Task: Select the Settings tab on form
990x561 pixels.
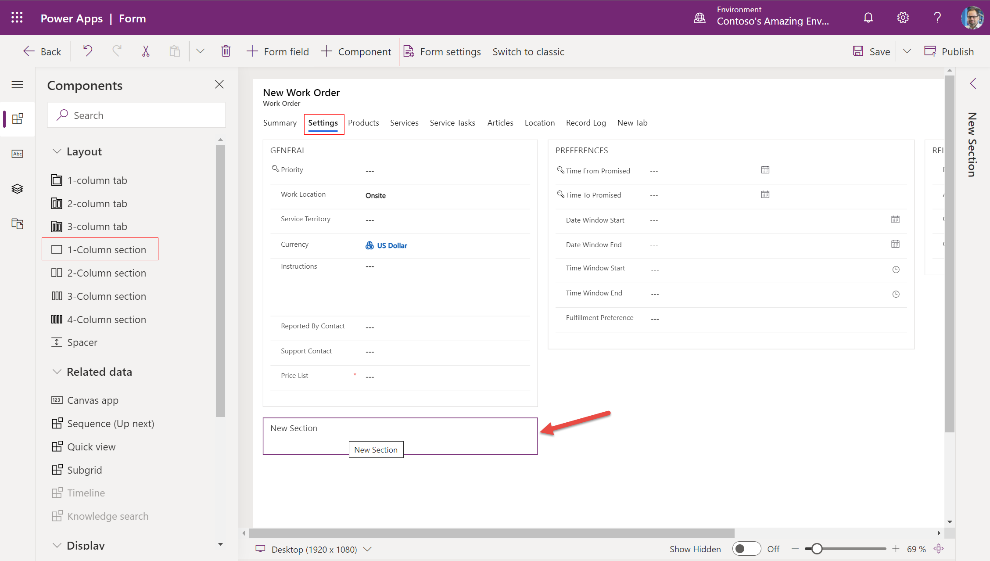Action: [x=322, y=122]
